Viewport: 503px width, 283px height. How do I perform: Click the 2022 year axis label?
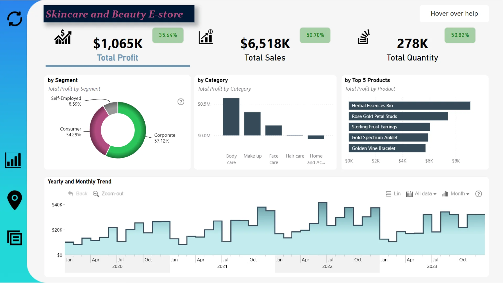coord(327,266)
